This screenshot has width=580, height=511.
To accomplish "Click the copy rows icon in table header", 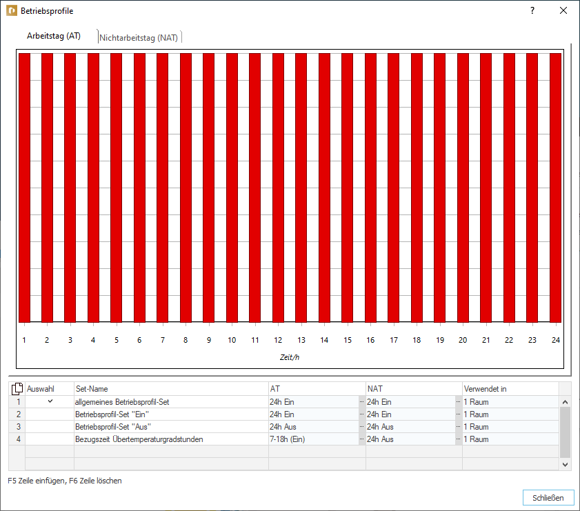I will (17, 389).
